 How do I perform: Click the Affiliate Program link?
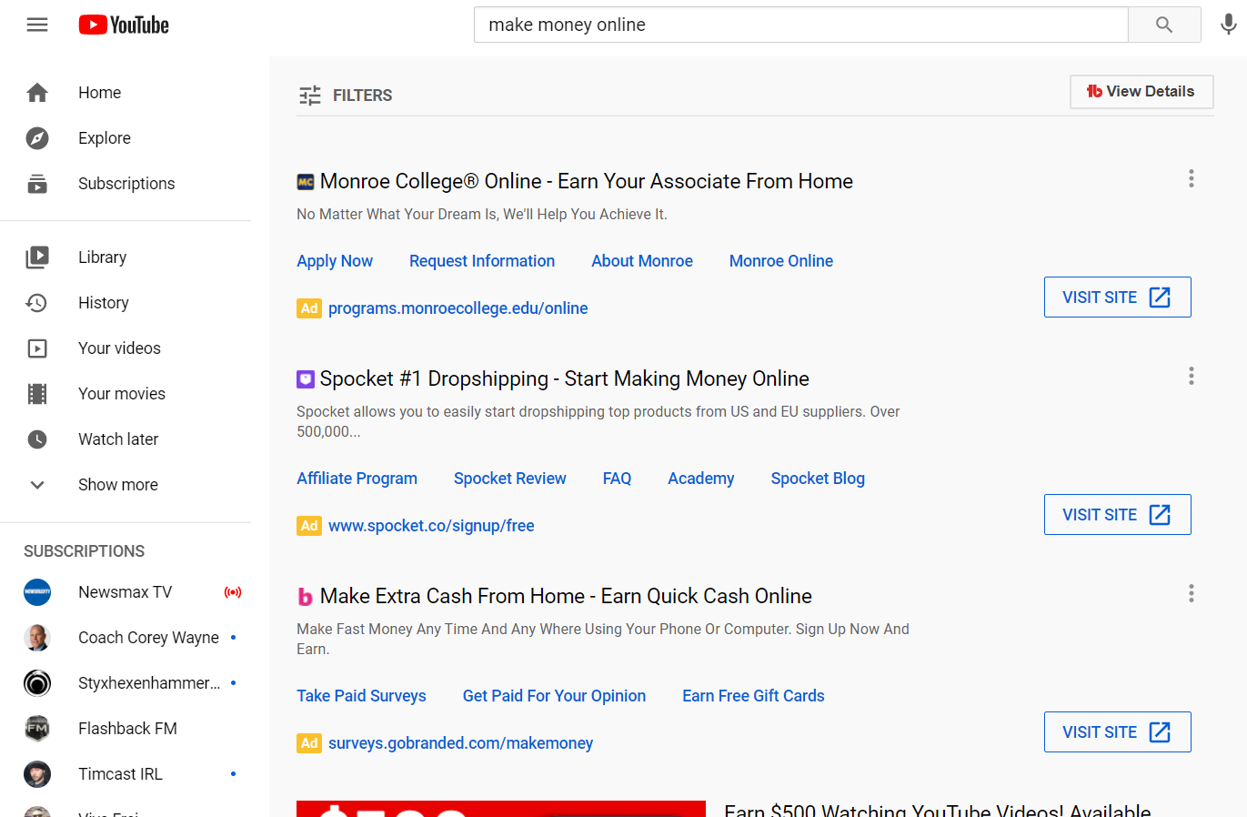[357, 479]
